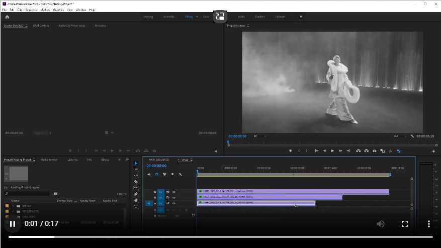Image resolution: width=441 pixels, height=248 pixels.
Task: Click New Bin icon next to search
Action: tap(56, 193)
